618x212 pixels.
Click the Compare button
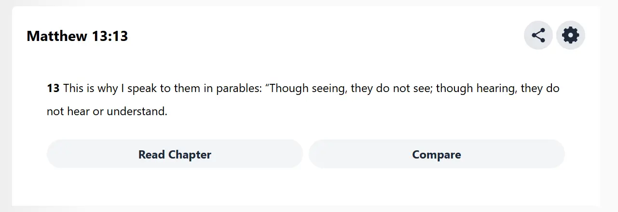[x=436, y=155]
